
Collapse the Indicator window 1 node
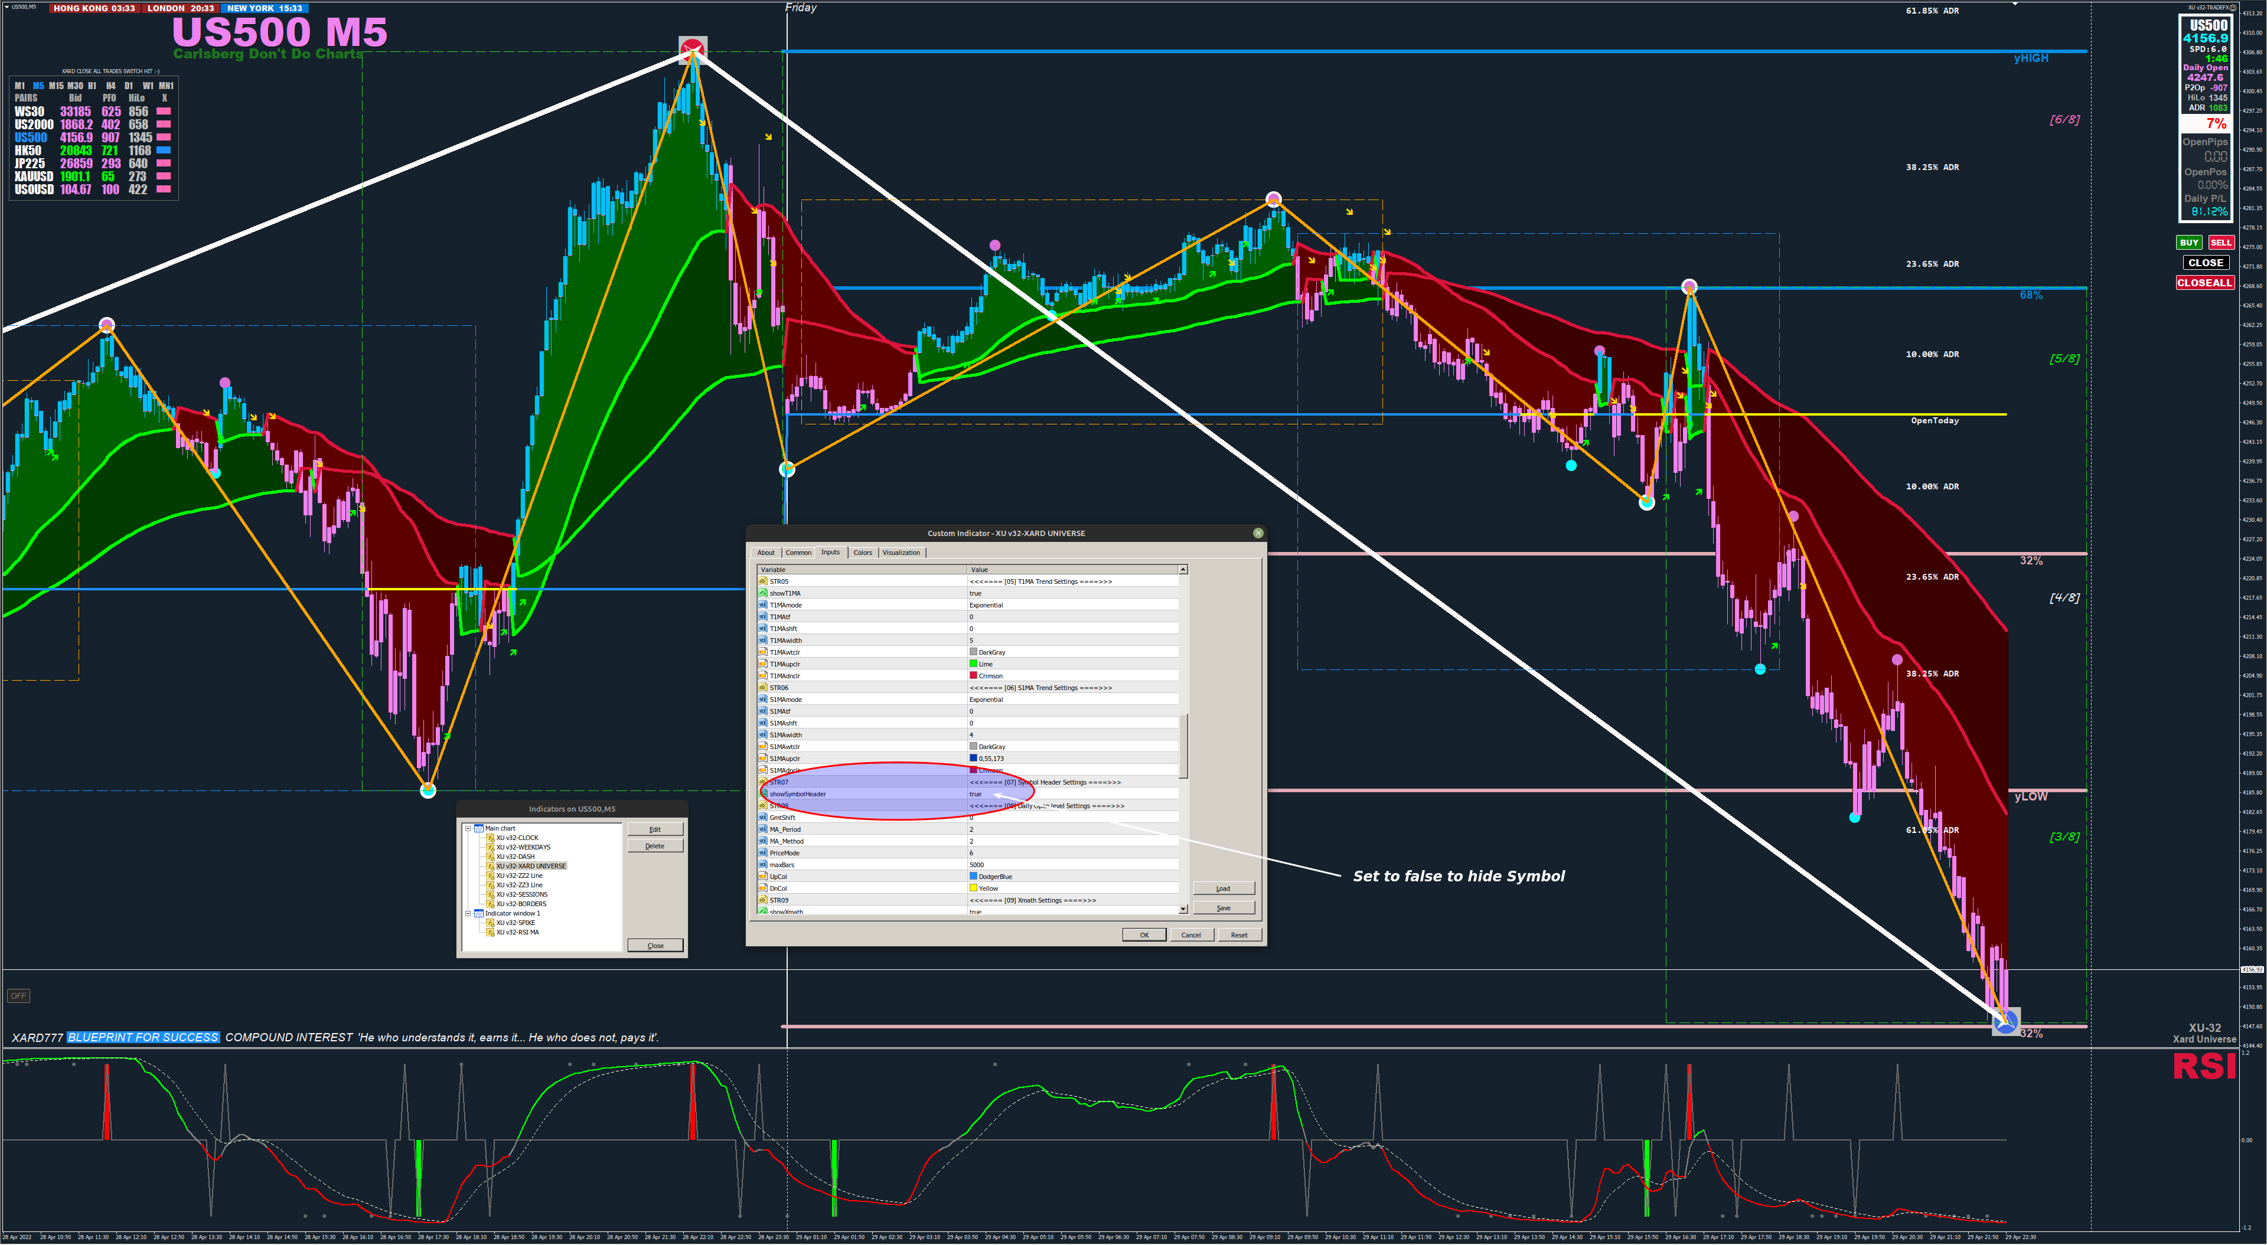tap(468, 913)
